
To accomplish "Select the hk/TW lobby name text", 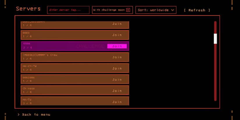I will pyautogui.click(x=27, y=100).
